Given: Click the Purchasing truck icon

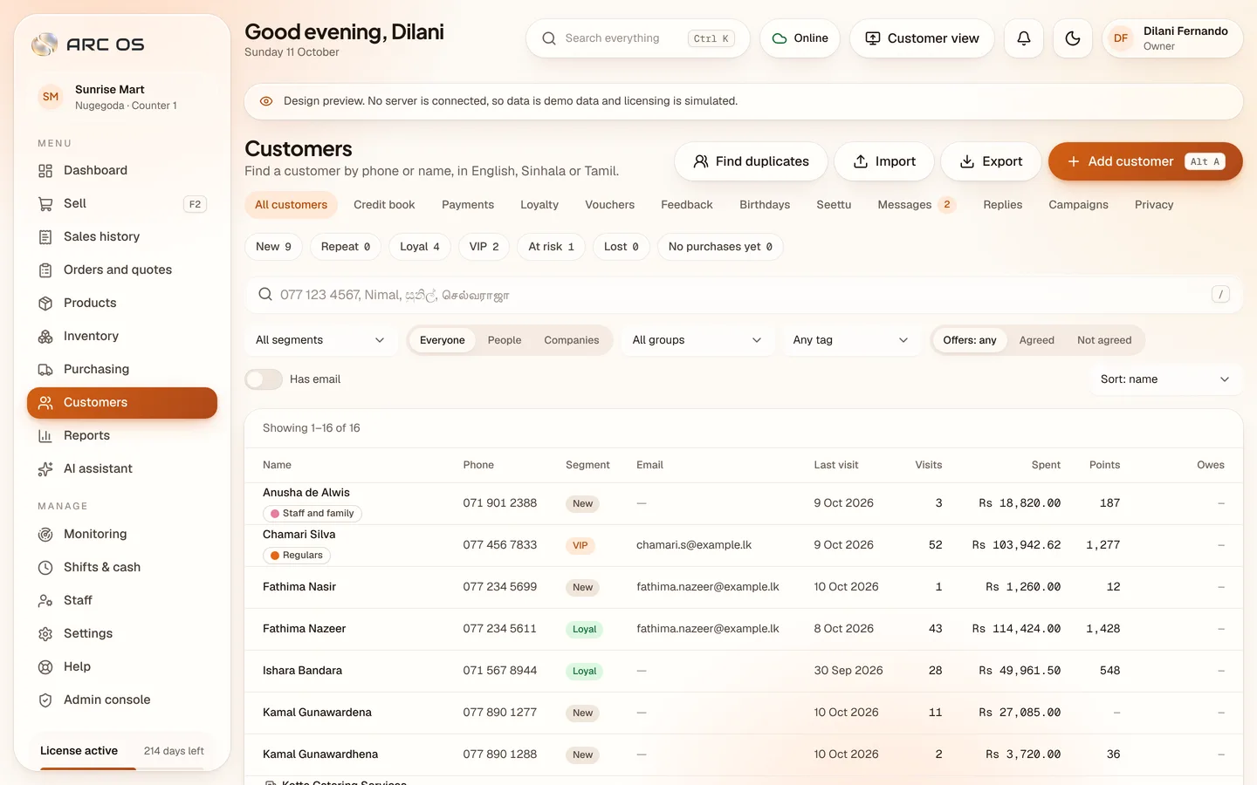Looking at the screenshot, I should click(45, 369).
